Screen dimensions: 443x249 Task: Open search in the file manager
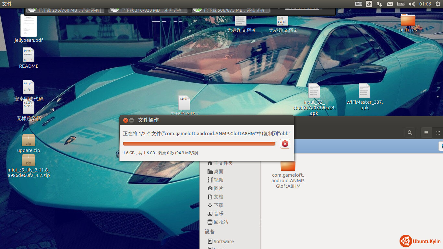tap(410, 133)
